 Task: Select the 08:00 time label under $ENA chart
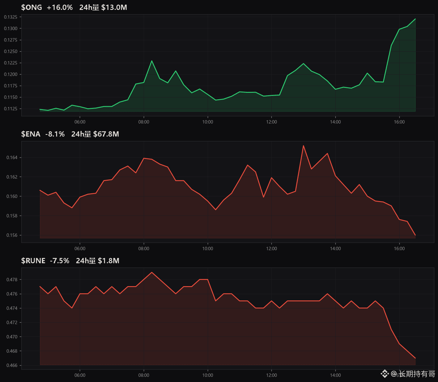coord(144,249)
